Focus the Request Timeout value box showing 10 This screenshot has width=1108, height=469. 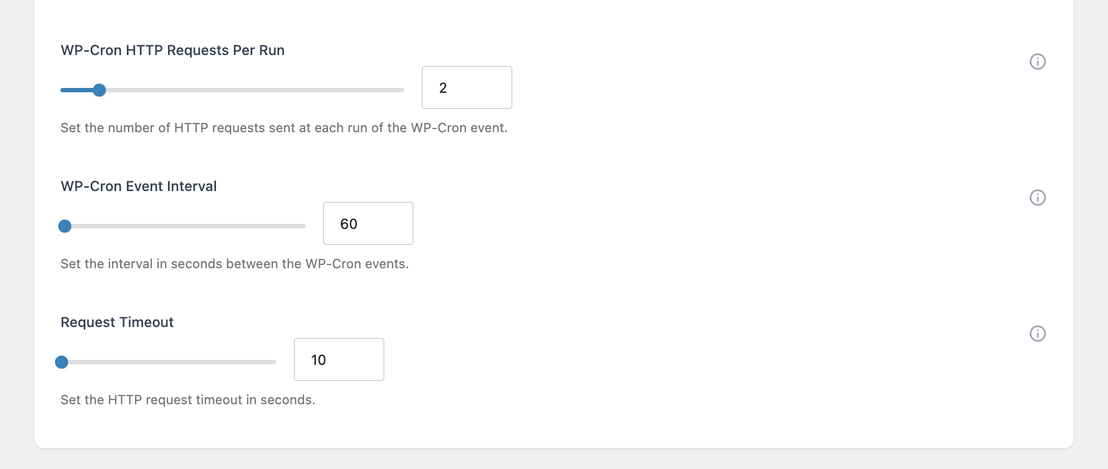(339, 359)
